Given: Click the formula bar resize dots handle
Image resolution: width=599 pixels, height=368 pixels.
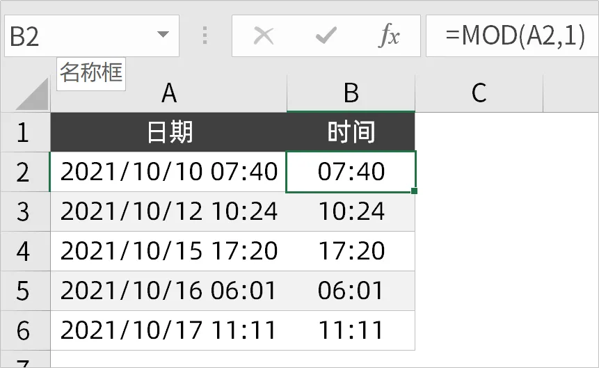Looking at the screenshot, I should 205,36.
